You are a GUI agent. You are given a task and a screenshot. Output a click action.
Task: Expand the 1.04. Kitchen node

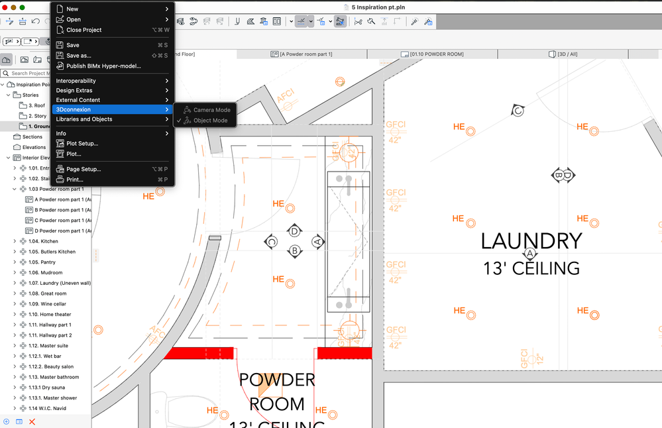pyautogui.click(x=15, y=241)
